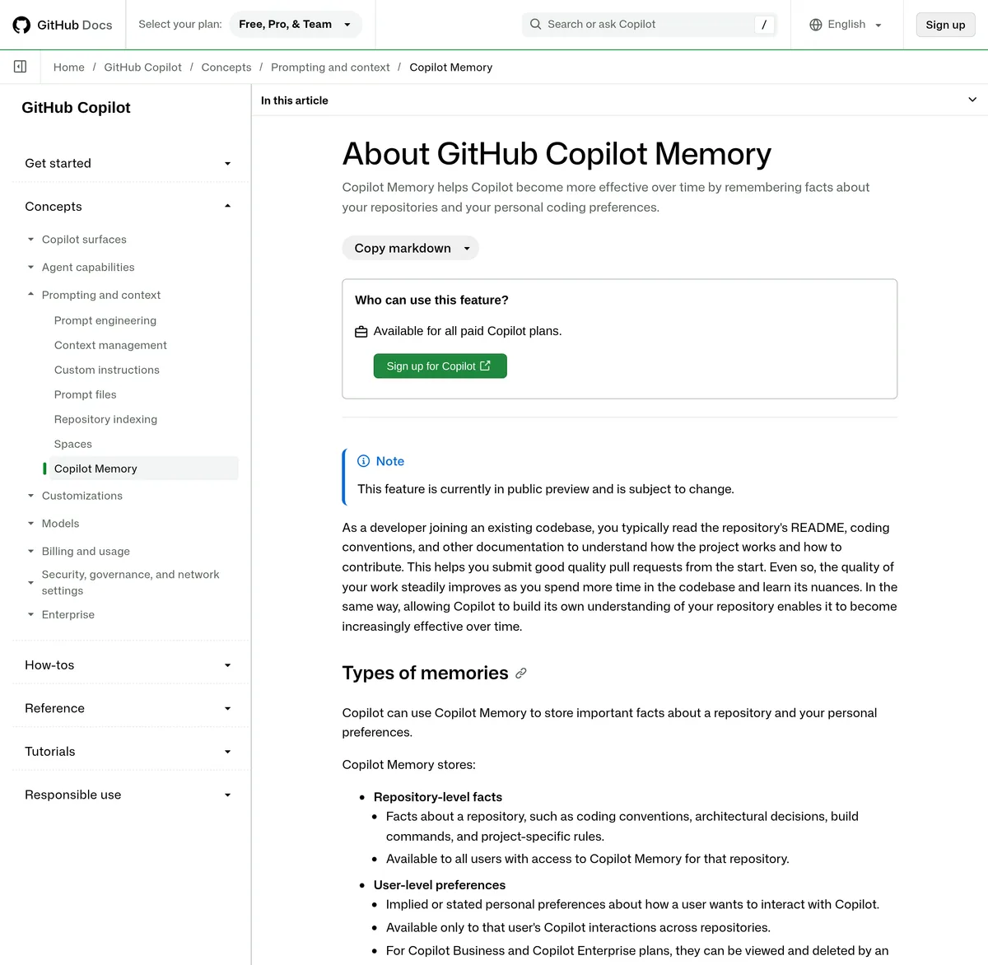Image resolution: width=988 pixels, height=965 pixels.
Task: Go to Prompting and context breadcrumb
Action: coord(330,68)
